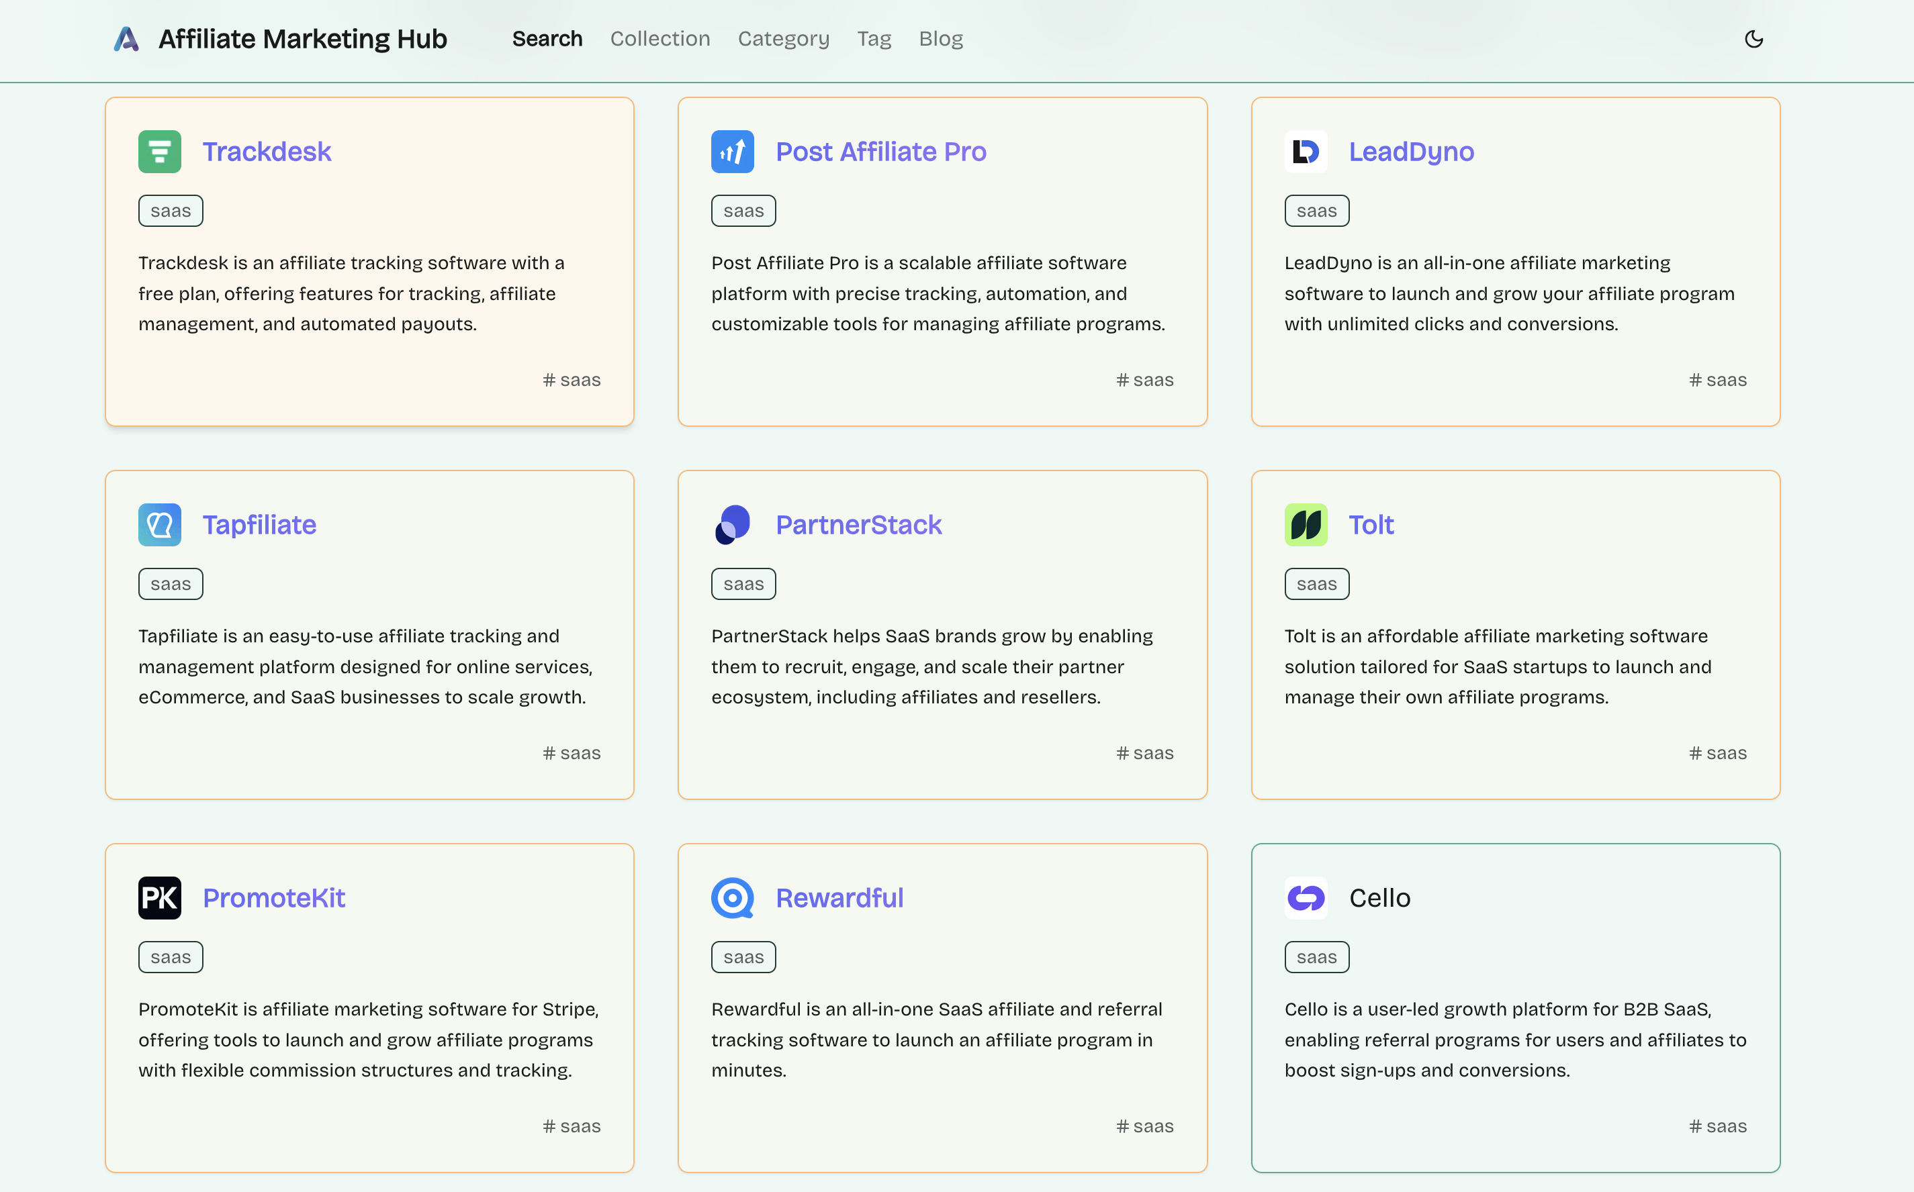Screen dimensions: 1914x1192
Task: Open the PartnerStack title link
Action: tap(858, 524)
